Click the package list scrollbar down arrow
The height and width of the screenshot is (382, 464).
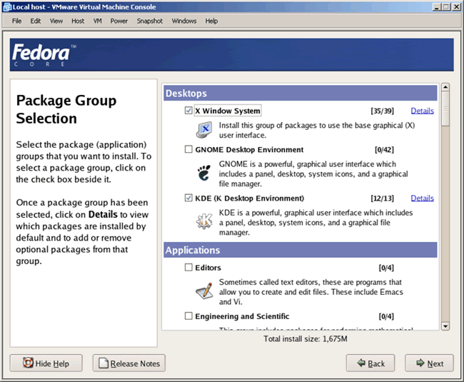coord(445,326)
